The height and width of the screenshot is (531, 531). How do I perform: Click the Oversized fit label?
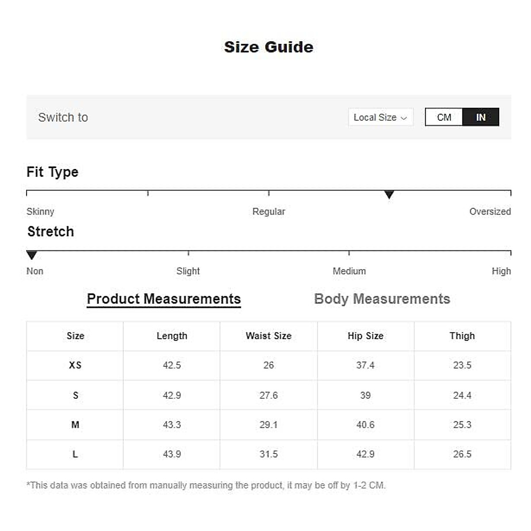[x=490, y=212]
